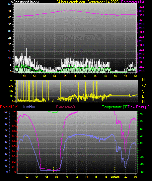Click the 30.3 value on the barometer axis

pyautogui.click(x=142, y=7)
